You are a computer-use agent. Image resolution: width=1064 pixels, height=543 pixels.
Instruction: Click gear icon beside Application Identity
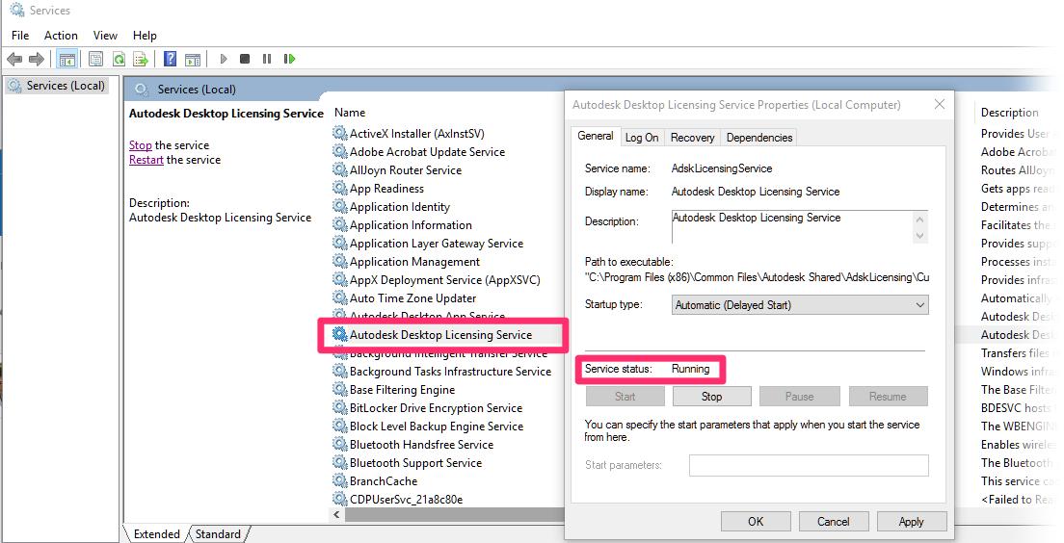pyautogui.click(x=340, y=206)
